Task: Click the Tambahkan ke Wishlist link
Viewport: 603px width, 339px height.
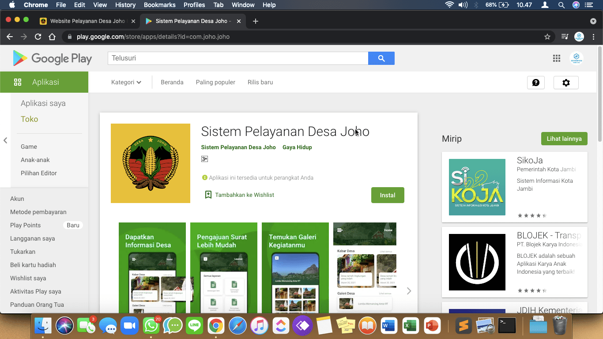Action: (245, 195)
